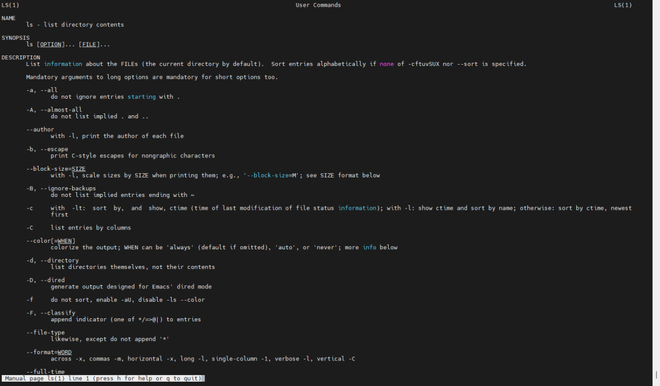This screenshot has width=660, height=386.
Task: Click 'do not sort, enable -aU' line
Action: point(128,300)
